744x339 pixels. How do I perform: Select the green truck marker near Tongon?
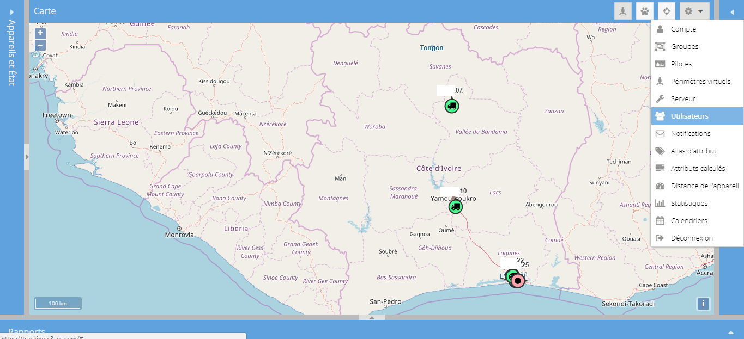[452, 106]
